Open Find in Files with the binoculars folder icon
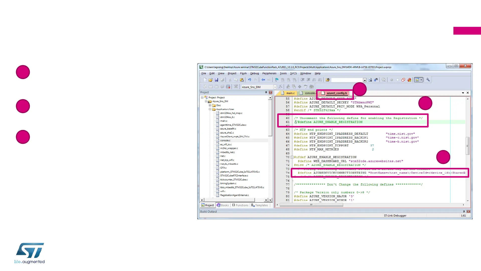The width and height of the screenshot is (481, 271). [x=328, y=80]
